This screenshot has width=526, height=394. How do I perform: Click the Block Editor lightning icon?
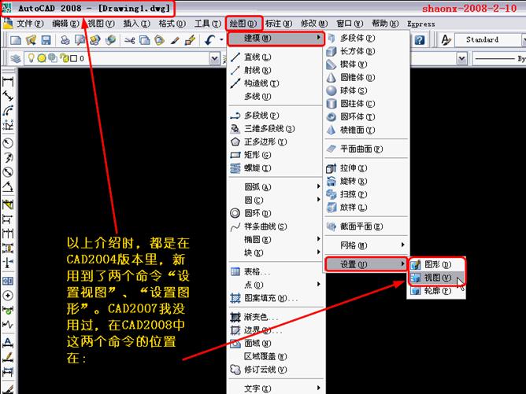coord(190,40)
